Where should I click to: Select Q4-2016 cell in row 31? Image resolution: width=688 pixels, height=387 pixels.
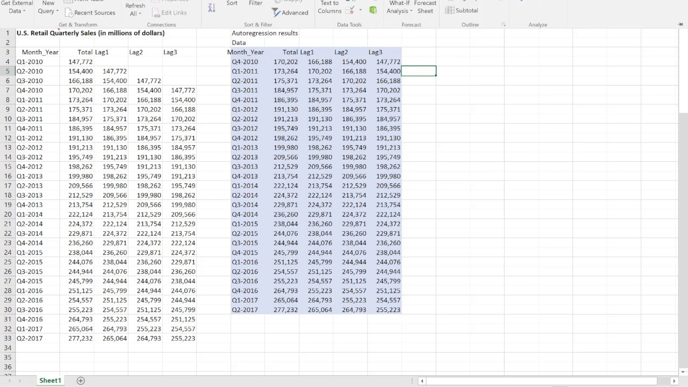30,319
